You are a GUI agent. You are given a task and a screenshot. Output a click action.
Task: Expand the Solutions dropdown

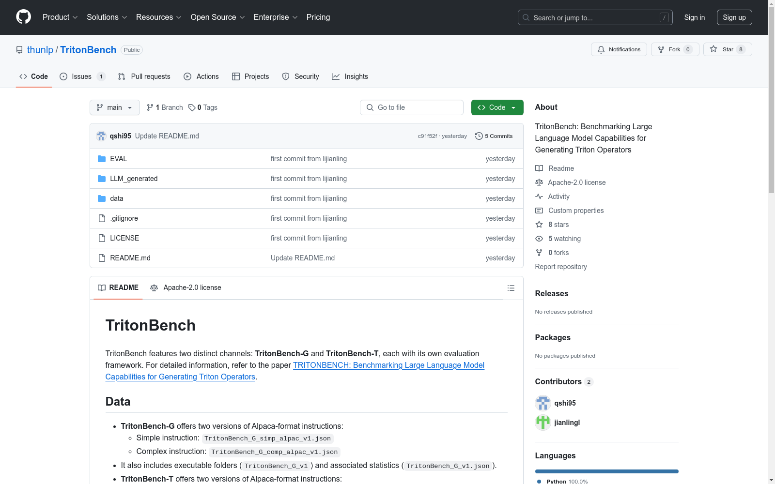(x=107, y=17)
